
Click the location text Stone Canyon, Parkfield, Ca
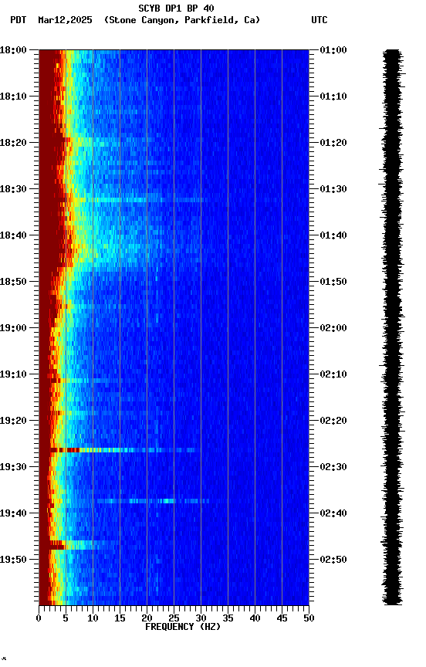tap(182, 20)
